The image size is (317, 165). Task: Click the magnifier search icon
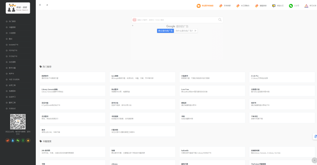click(220, 20)
